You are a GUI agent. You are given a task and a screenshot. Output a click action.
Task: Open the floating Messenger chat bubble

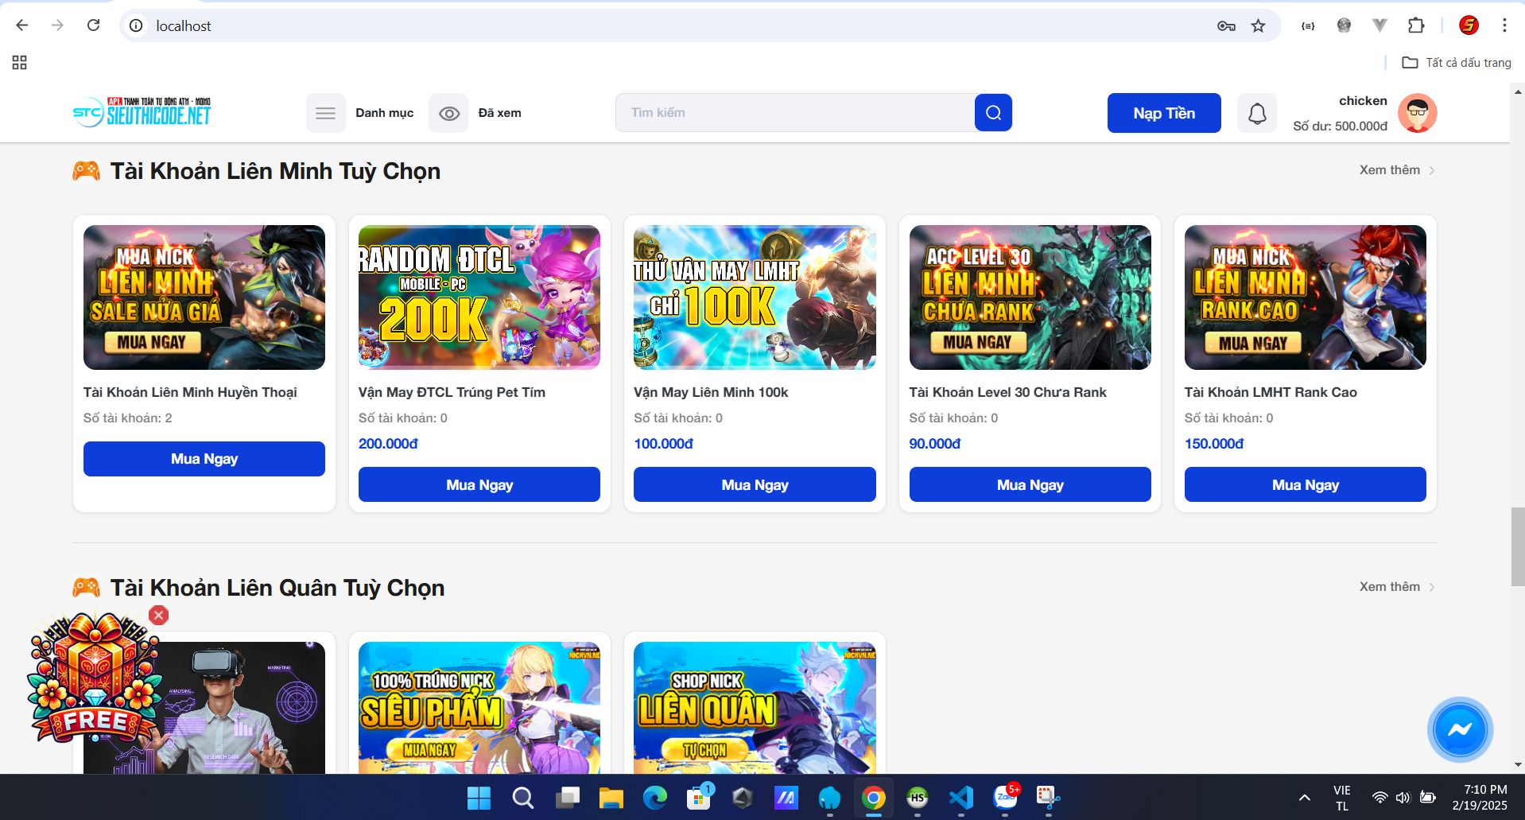1460,729
